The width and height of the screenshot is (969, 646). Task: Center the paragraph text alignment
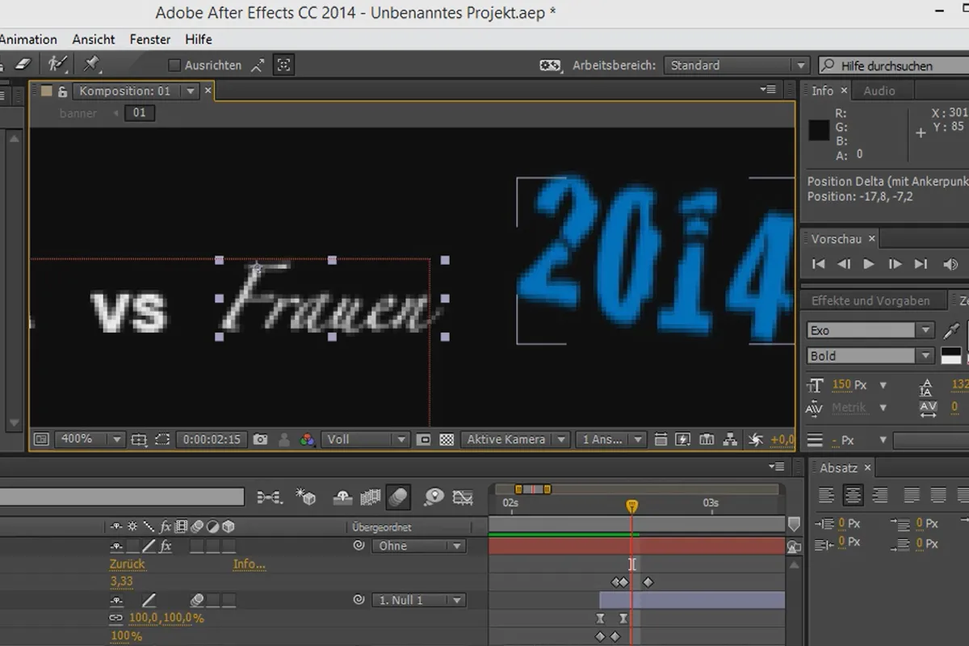tap(854, 495)
